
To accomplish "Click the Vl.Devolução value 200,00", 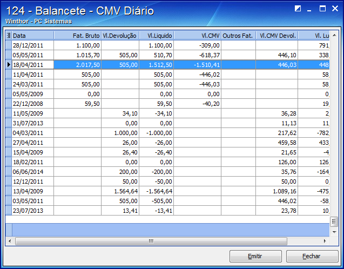I will 129,172.
